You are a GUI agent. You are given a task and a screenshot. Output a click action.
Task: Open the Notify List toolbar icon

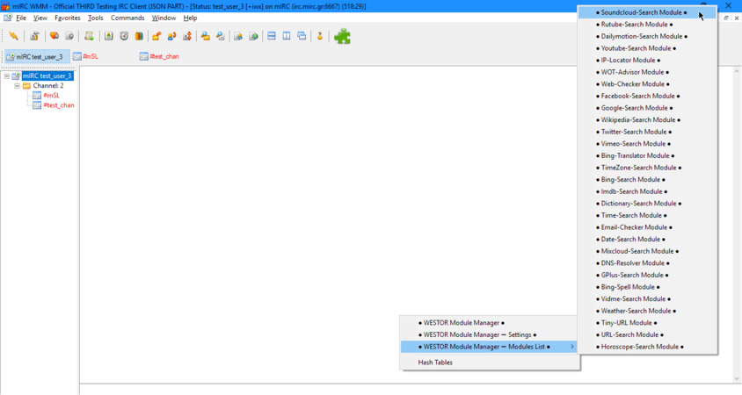coord(238,36)
